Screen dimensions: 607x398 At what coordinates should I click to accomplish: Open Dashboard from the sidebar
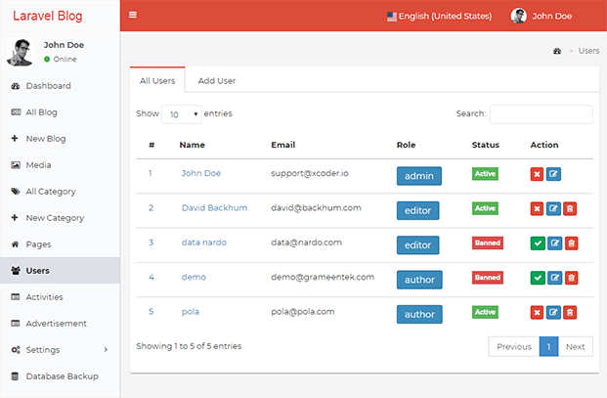coord(60,86)
